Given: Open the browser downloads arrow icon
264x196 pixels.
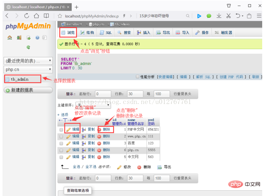Looking at the screenshot, I should pyautogui.click(x=219, y=16).
